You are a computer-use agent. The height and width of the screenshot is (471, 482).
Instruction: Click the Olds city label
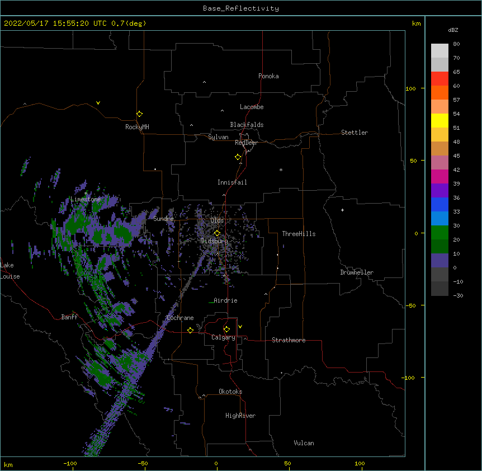217,220
